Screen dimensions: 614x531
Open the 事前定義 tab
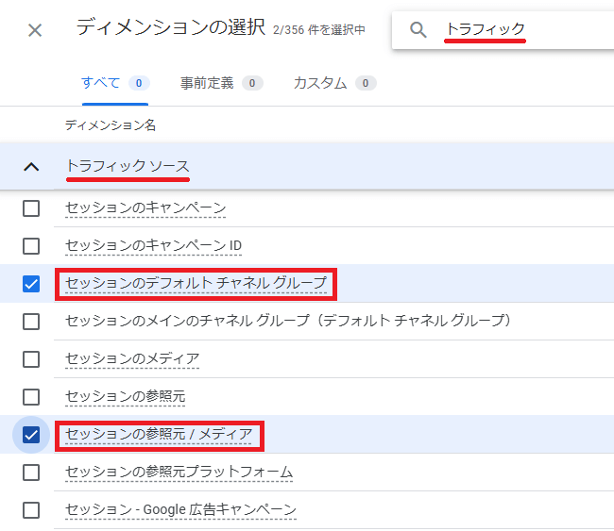click(207, 83)
